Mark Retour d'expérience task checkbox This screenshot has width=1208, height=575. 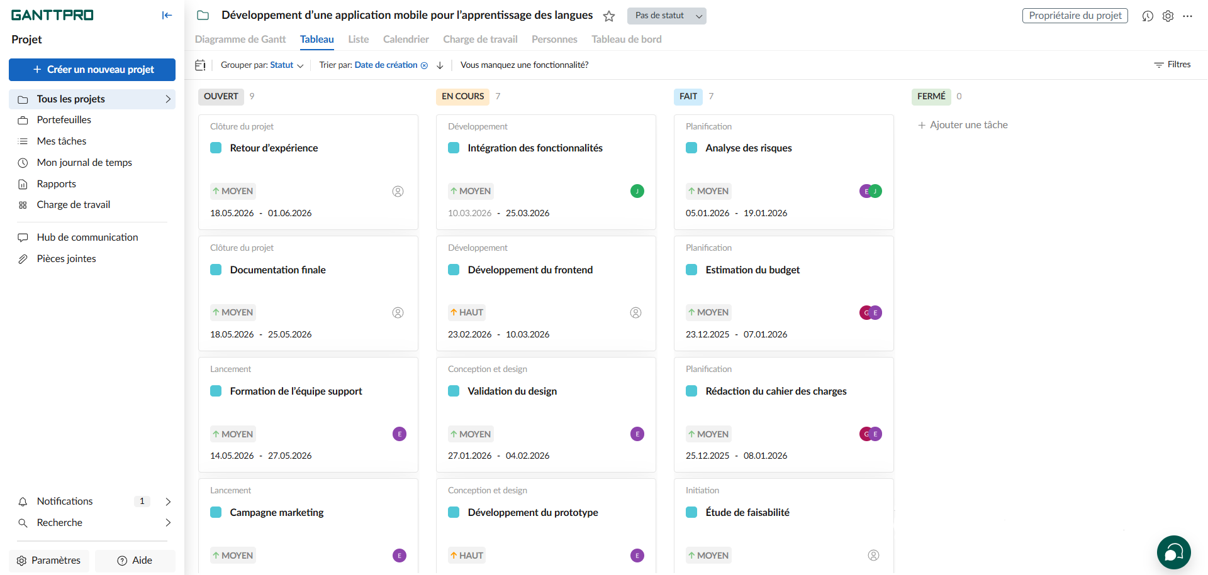pos(216,148)
